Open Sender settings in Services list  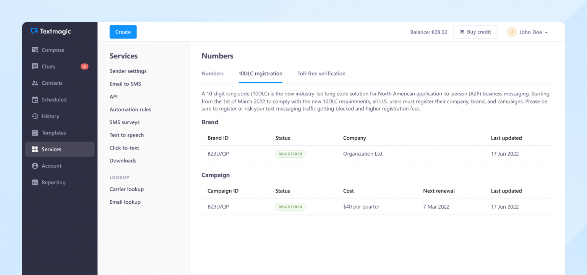tap(128, 71)
